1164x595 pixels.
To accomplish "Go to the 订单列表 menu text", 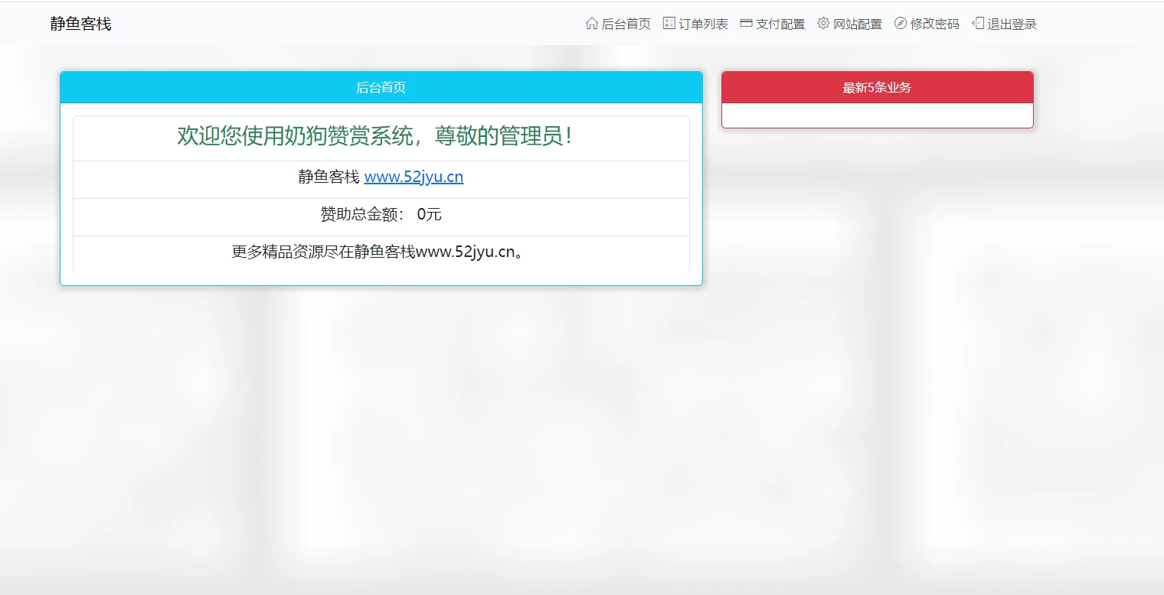I will [x=703, y=24].
